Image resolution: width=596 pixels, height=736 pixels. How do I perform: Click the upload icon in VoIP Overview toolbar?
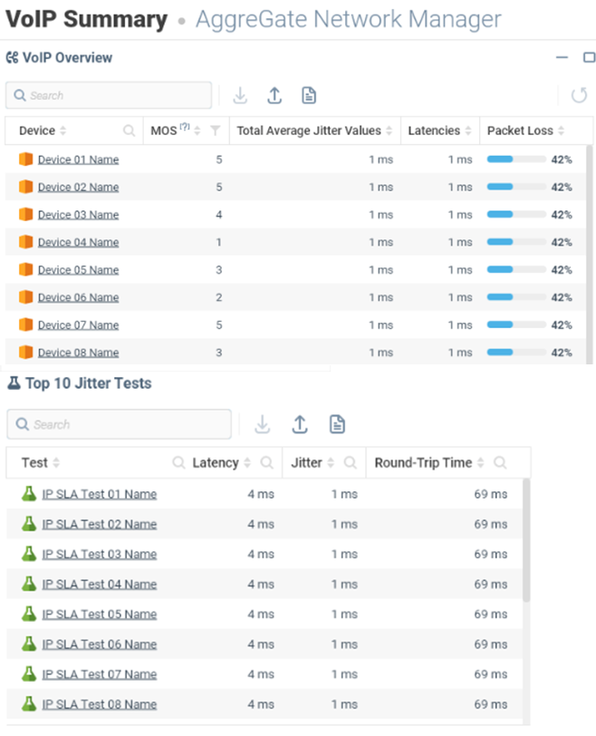click(274, 95)
